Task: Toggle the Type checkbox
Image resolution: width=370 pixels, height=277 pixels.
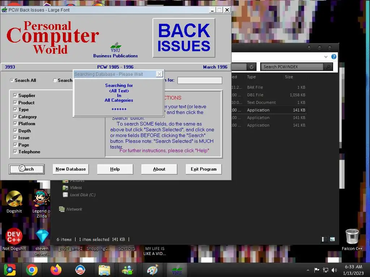Action: (15, 110)
